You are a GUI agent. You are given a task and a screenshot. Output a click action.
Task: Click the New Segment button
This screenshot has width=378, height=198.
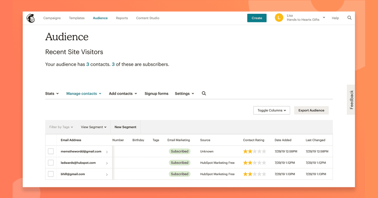[125, 127]
